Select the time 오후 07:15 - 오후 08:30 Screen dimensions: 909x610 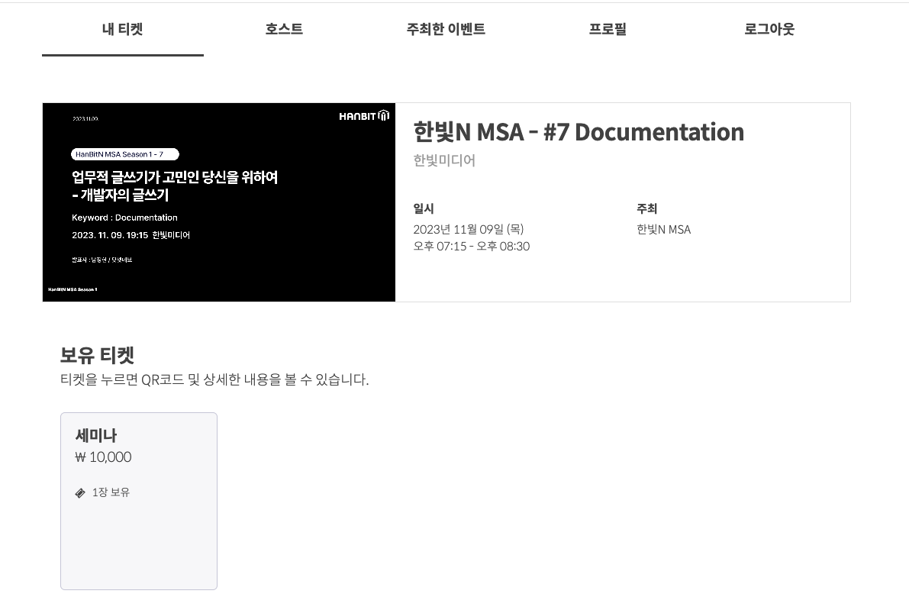472,247
